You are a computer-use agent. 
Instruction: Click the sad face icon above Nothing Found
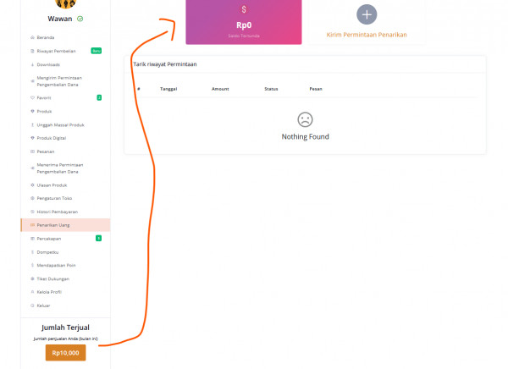pos(305,119)
